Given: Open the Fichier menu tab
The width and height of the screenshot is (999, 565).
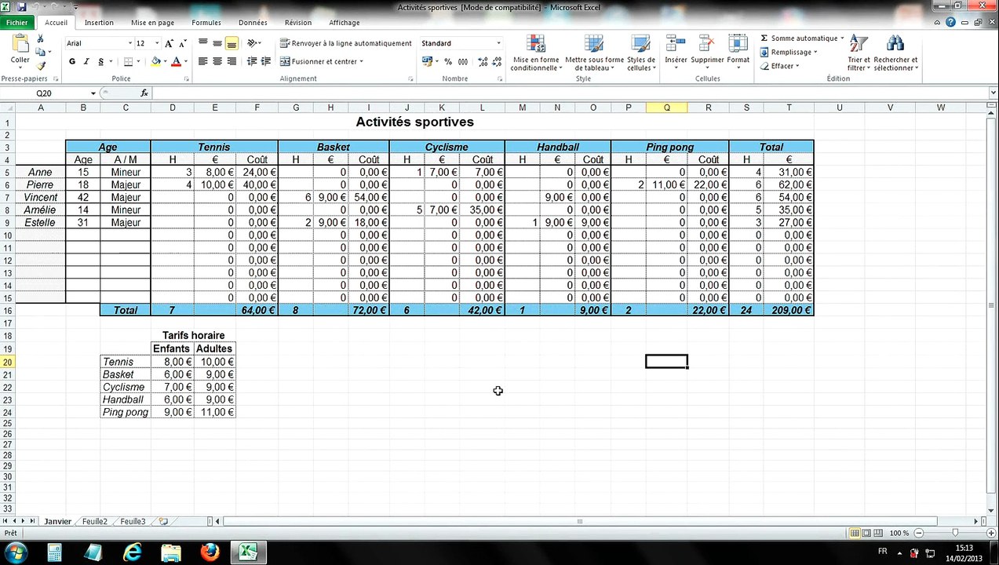Looking at the screenshot, I should coord(17,23).
